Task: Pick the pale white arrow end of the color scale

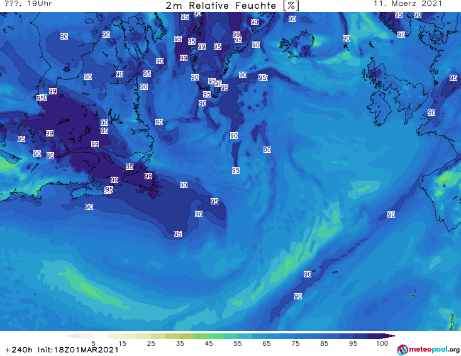Action: pos(72,336)
